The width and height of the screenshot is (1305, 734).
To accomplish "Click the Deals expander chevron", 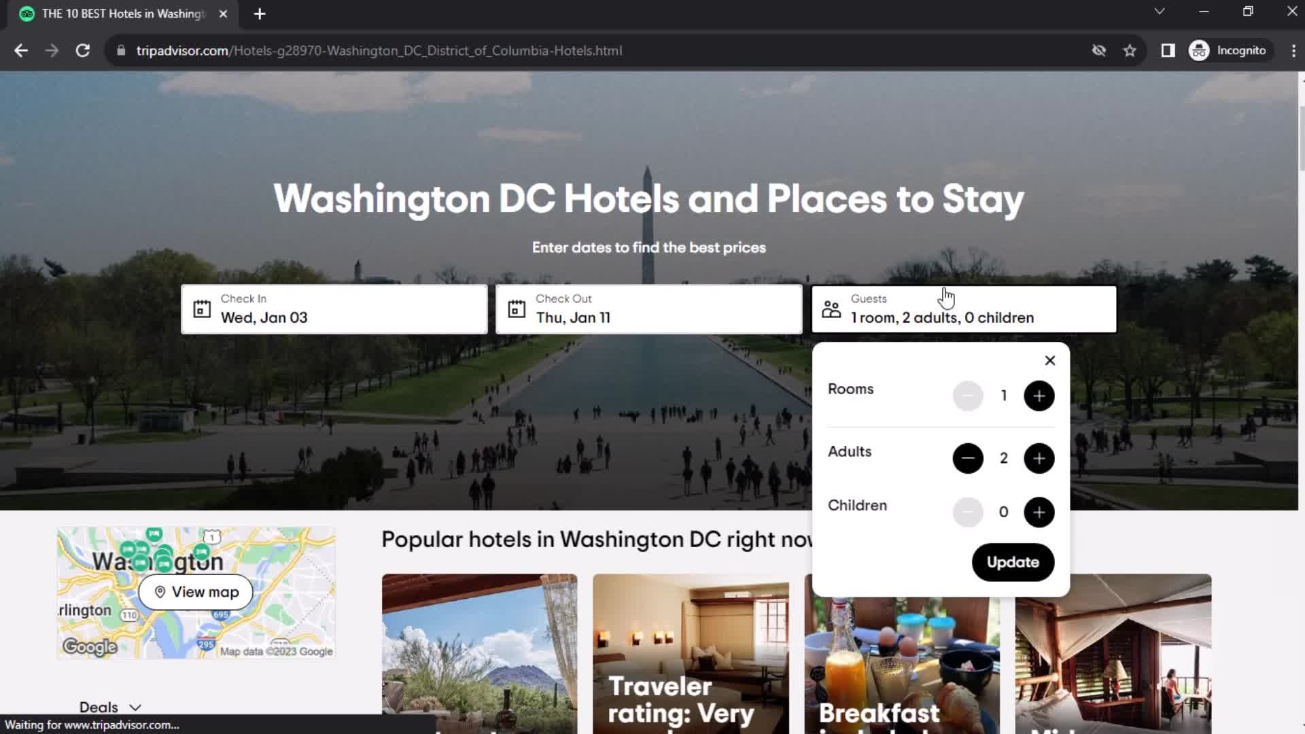I will click(135, 707).
